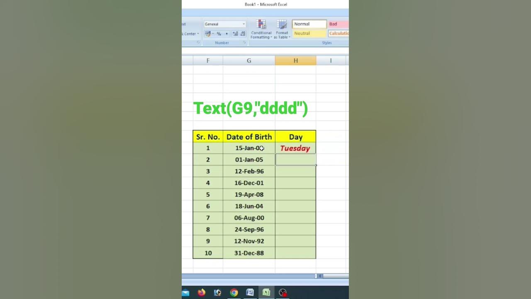Viewport: 531px width, 299px height.
Task: Select empty Day cell beside 01-Jan-05
Action: click(295, 160)
